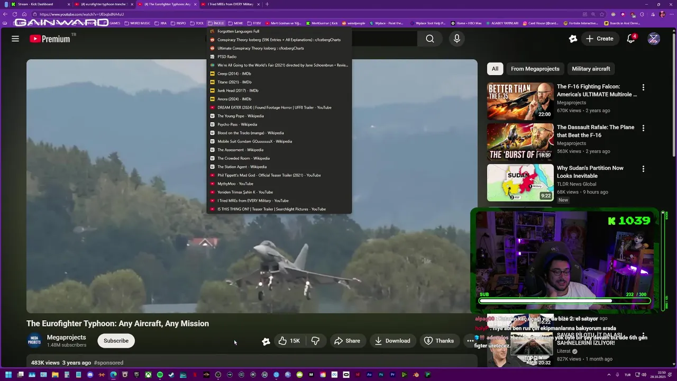This screenshot has height=381, width=677.
Task: Select the Military aircraft filter chip
Action: [x=591, y=69]
